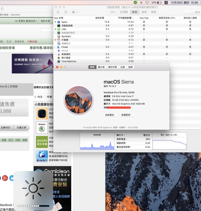Select the 系統資訊 icon row
The height and width of the screenshot is (211, 201).
click(x=59, y=54)
